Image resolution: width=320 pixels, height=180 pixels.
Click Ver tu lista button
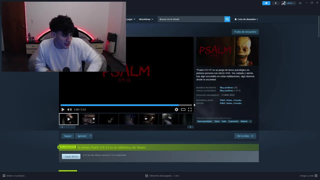[x=245, y=136]
